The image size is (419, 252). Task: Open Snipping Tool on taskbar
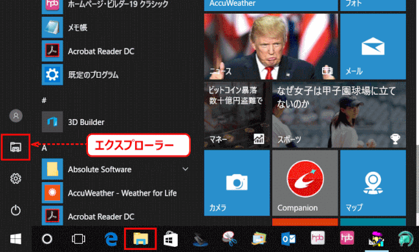pos(230,238)
